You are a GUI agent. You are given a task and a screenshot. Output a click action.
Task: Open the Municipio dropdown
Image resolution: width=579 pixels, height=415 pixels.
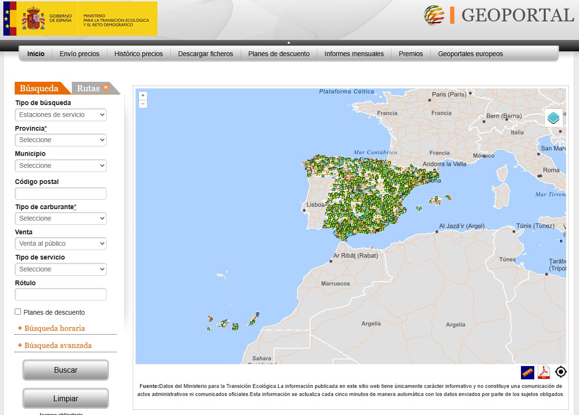(60, 165)
